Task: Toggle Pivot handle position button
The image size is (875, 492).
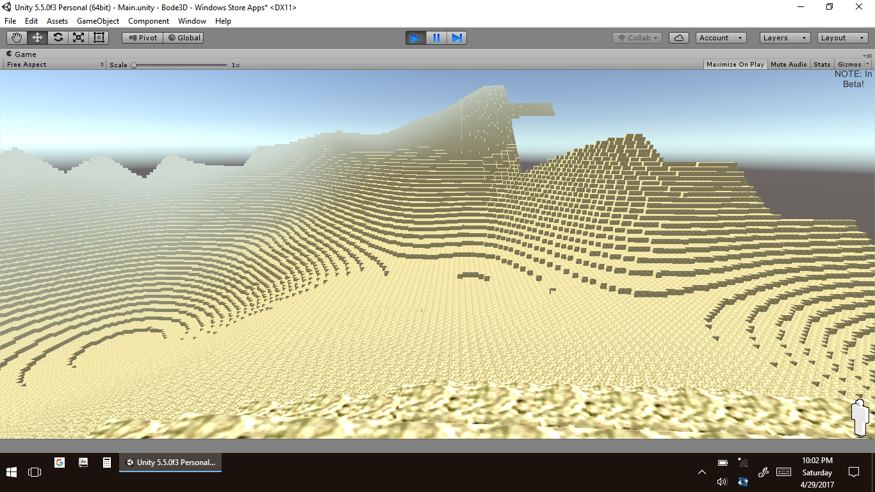Action: point(142,38)
